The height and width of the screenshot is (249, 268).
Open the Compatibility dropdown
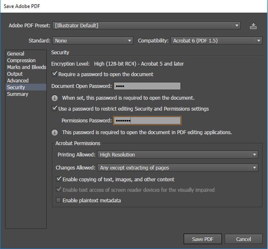(217, 41)
